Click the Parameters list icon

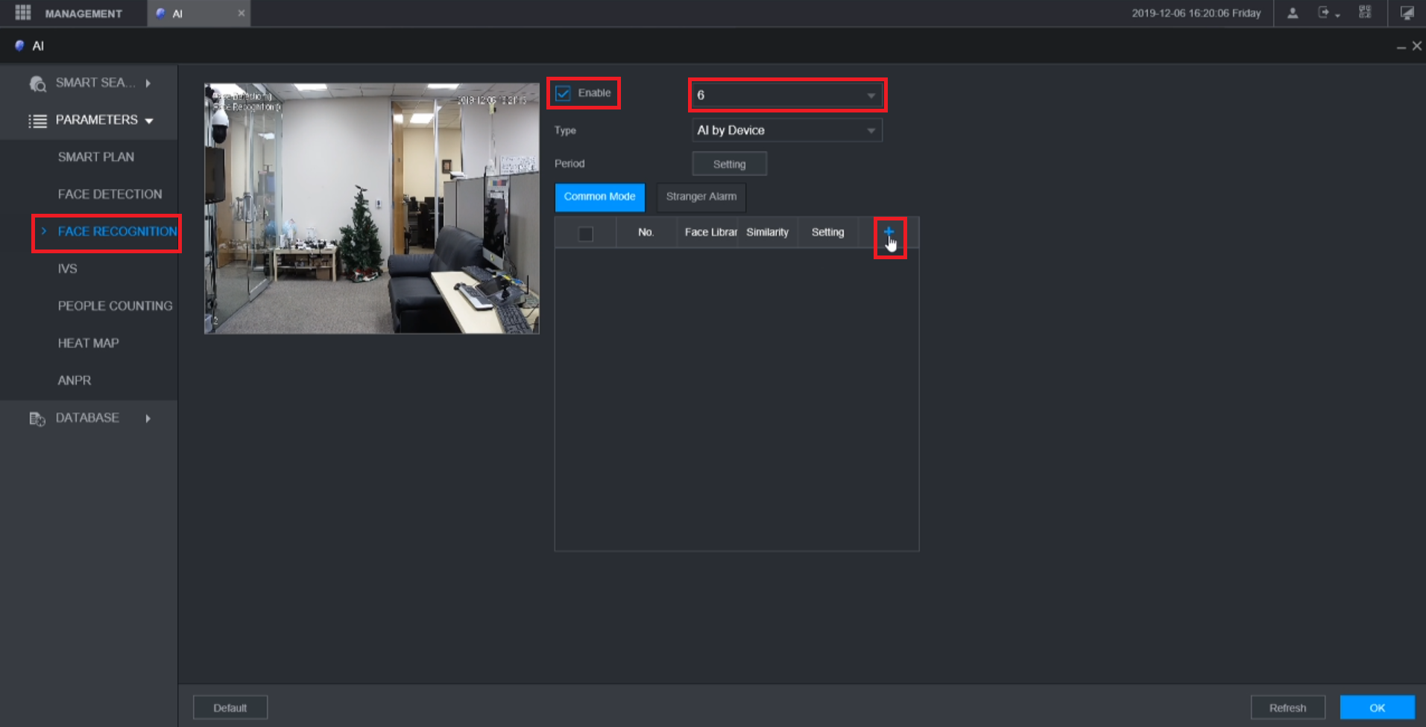37,121
